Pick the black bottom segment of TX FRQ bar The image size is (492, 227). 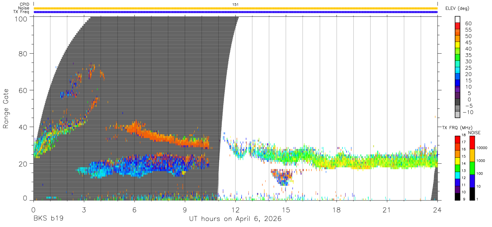tap(458, 197)
